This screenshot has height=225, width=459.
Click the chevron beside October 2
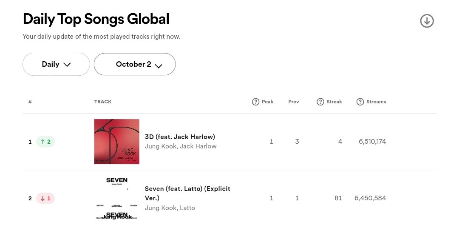point(159,66)
